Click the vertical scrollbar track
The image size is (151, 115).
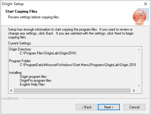pyautogui.click(x=139, y=68)
